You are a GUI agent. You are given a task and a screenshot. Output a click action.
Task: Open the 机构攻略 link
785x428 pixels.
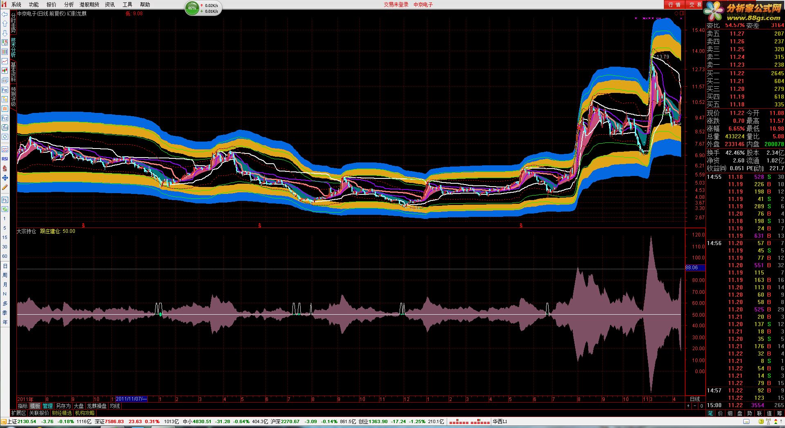pos(85,413)
